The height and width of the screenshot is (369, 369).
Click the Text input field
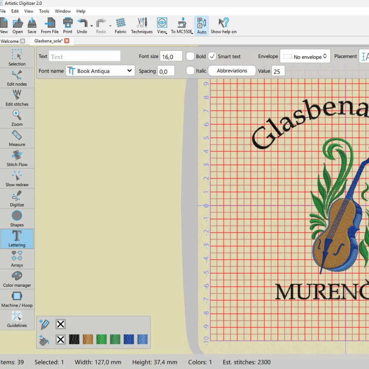coord(85,56)
